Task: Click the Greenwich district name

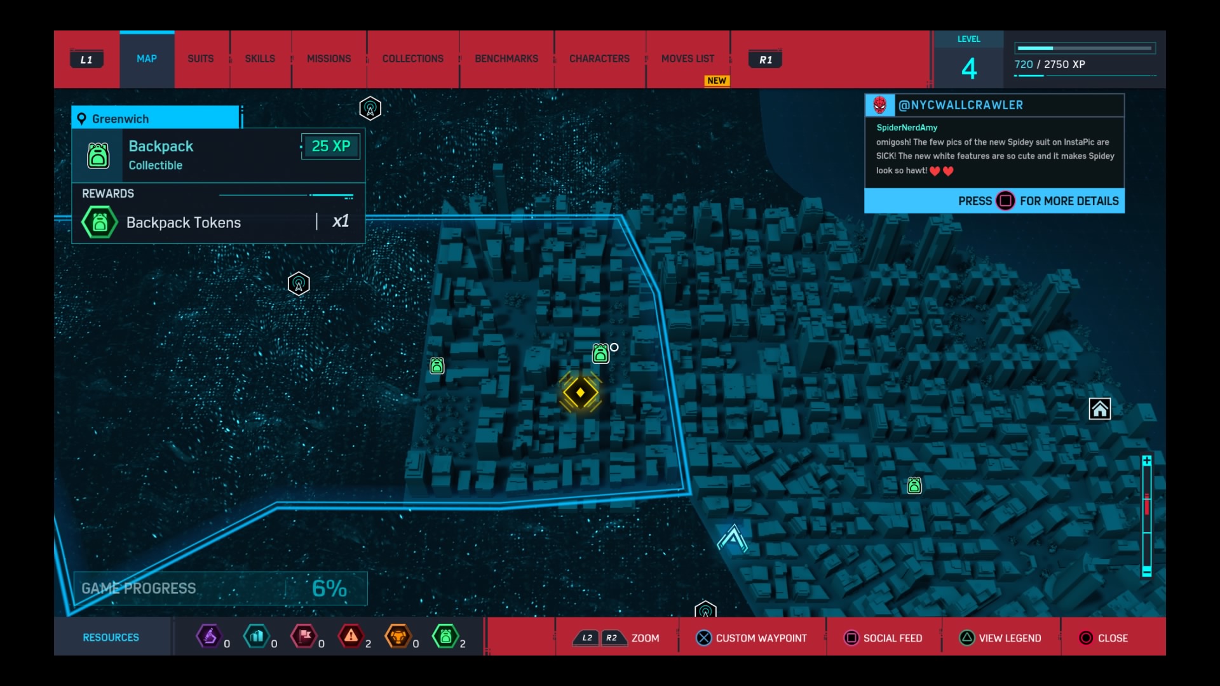Action: click(x=120, y=119)
